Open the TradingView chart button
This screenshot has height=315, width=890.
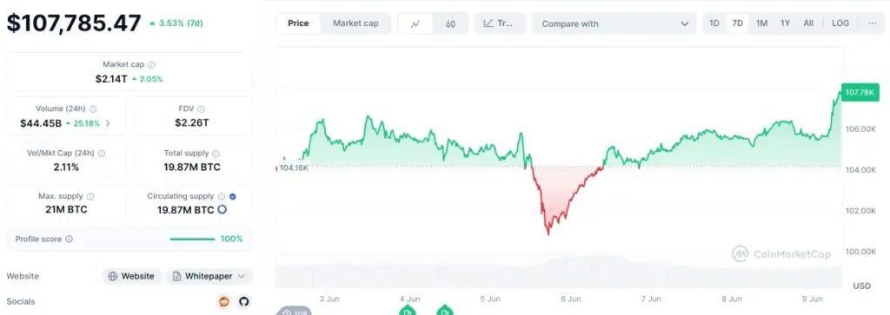click(x=500, y=23)
